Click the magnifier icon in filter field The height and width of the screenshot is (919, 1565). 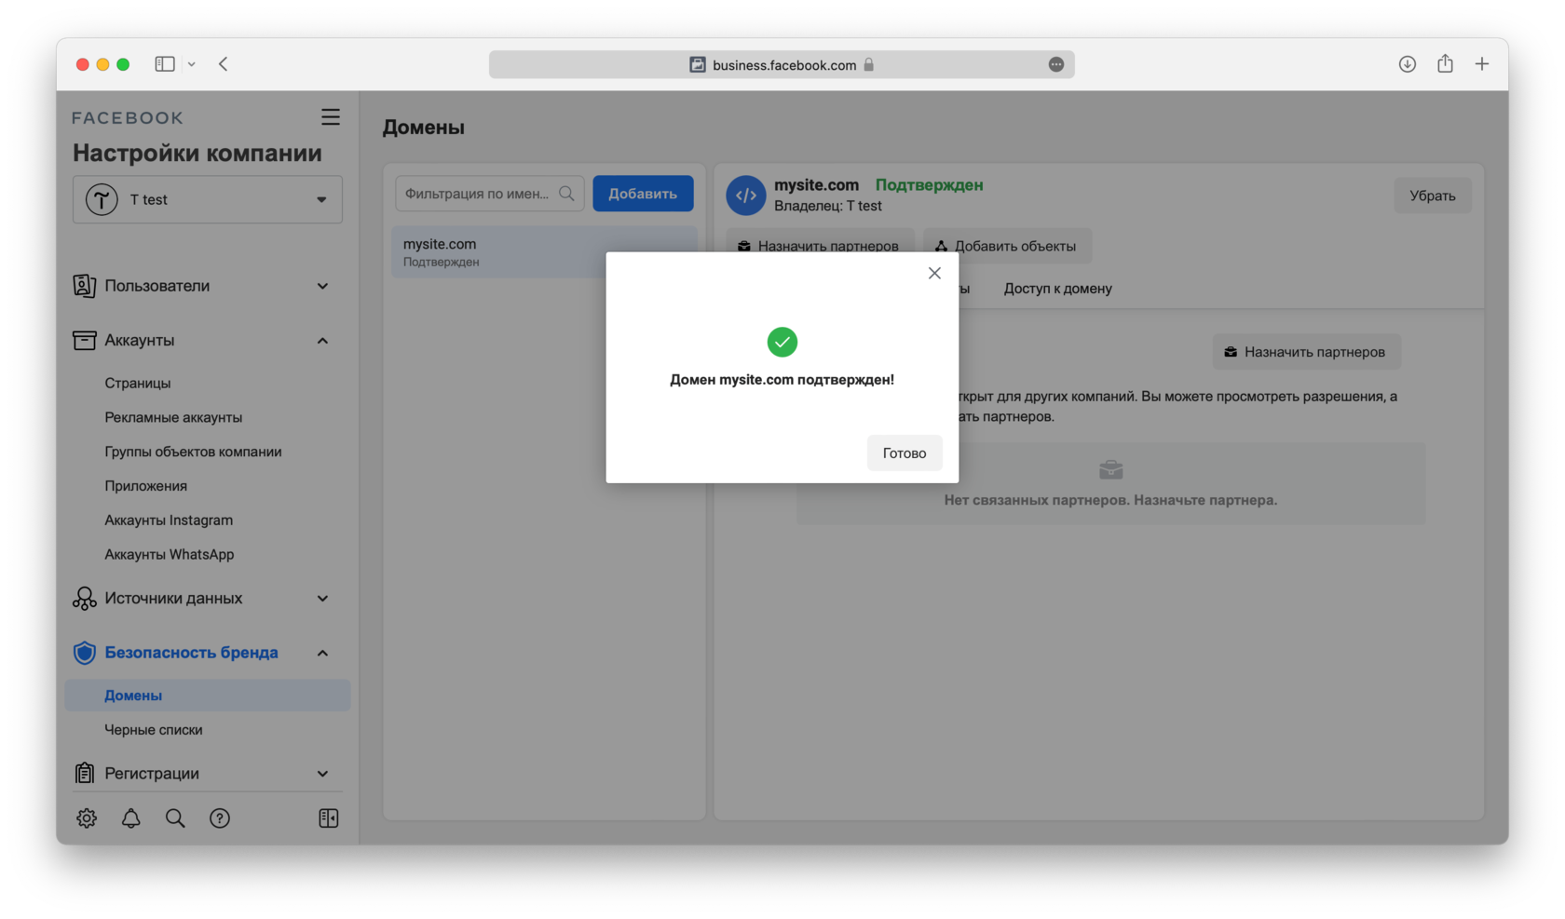(x=566, y=194)
